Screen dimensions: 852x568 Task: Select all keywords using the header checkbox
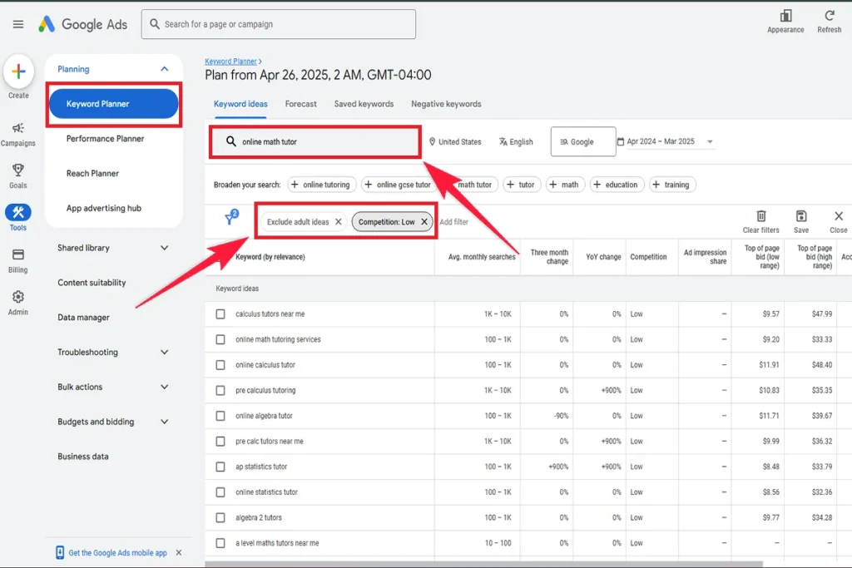click(220, 257)
